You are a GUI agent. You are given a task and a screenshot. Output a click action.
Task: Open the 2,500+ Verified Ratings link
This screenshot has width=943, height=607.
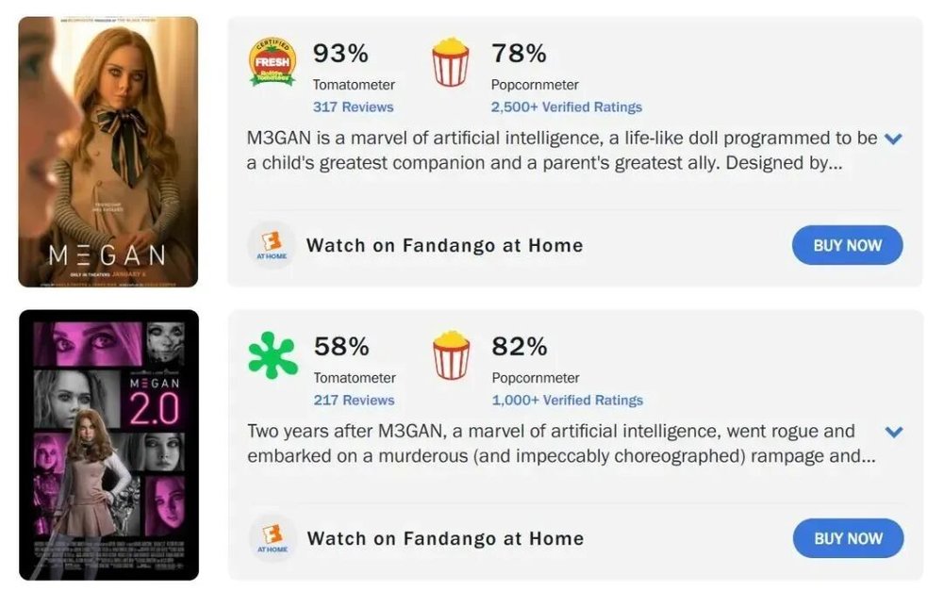(x=566, y=107)
